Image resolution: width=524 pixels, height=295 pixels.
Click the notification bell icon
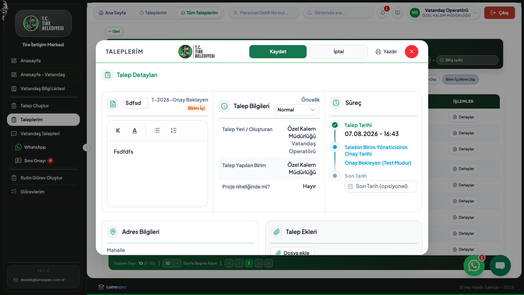point(383,13)
